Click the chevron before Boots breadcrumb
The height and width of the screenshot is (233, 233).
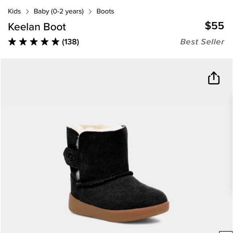(90, 11)
